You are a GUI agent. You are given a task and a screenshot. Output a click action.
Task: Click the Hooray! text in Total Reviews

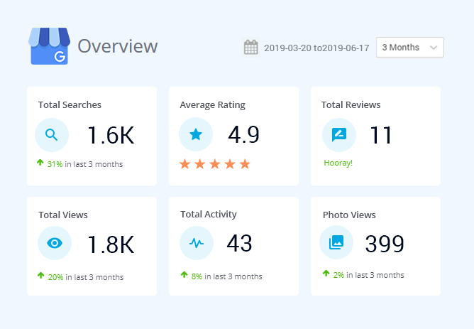[x=337, y=163]
